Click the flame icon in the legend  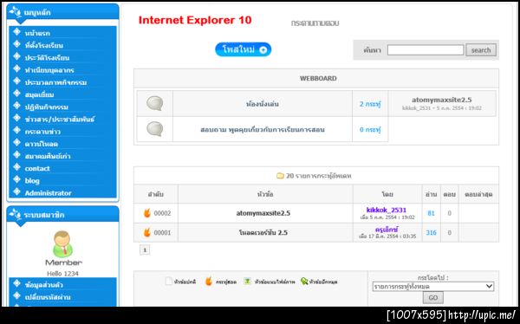pos(209,282)
